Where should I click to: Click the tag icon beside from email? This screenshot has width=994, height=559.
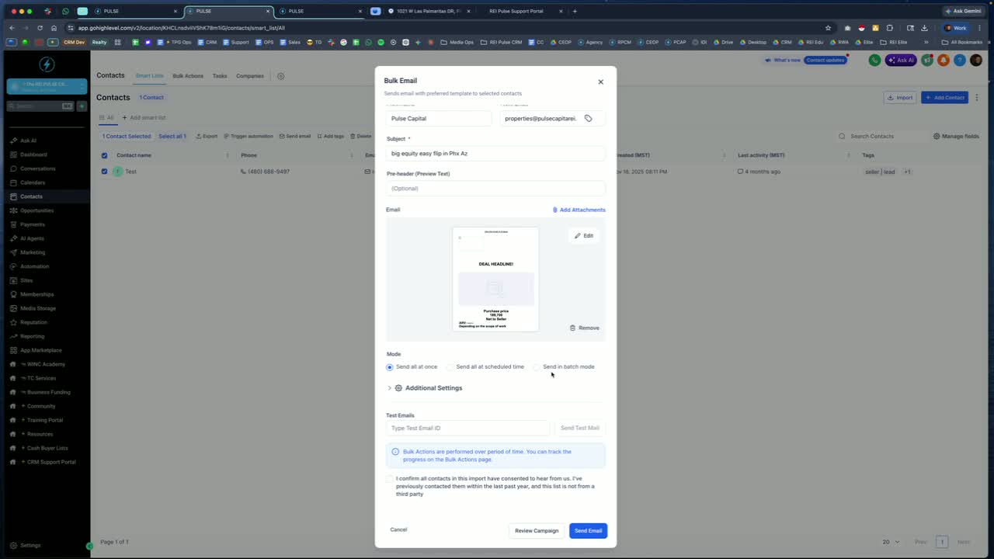point(588,119)
